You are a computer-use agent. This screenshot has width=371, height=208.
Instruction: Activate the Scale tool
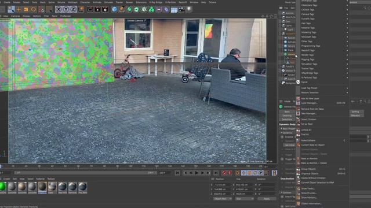tap(26, 9)
